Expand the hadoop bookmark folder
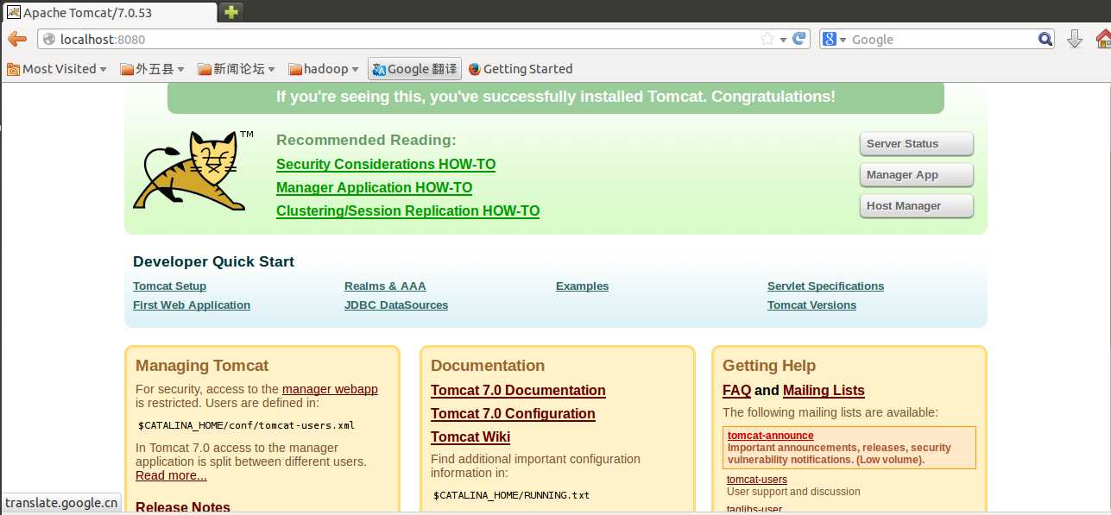The width and height of the screenshot is (1111, 515). point(324,69)
